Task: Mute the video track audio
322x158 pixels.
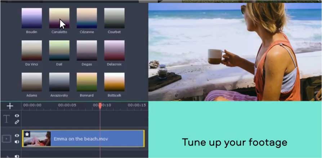Action: coord(17,142)
